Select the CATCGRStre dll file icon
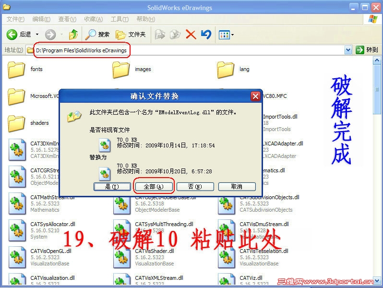 tap(17, 176)
